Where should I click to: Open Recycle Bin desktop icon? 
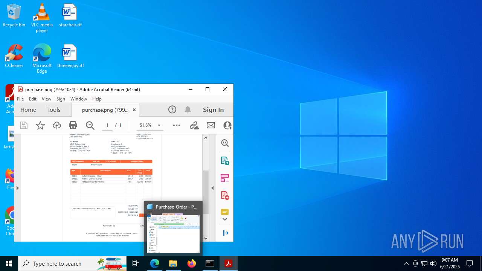click(14, 15)
